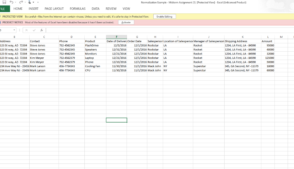The width and height of the screenshot is (294, 169).
Task: Click the 'Salesperson' header cell
Action: [155, 41]
